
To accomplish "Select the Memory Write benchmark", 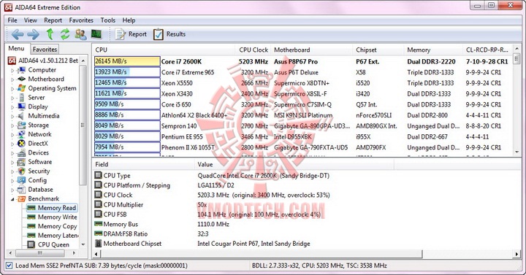I will (53, 217).
